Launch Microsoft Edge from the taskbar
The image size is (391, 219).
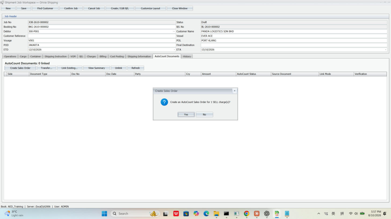coord(206,213)
